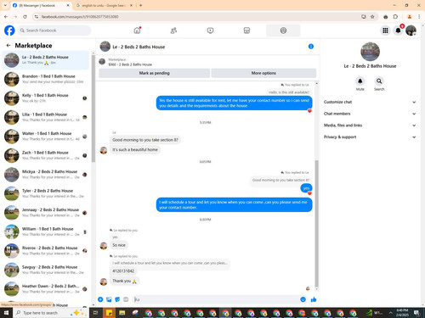
Task: Open Kelly - 1 Bed 1 Bath House chat
Action: (x=46, y=98)
